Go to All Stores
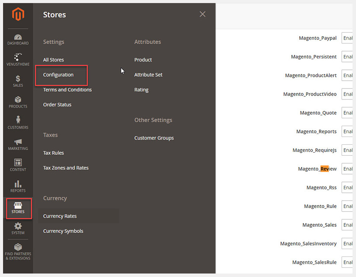Image resolution: width=356 pixels, height=277 pixels. point(54,60)
